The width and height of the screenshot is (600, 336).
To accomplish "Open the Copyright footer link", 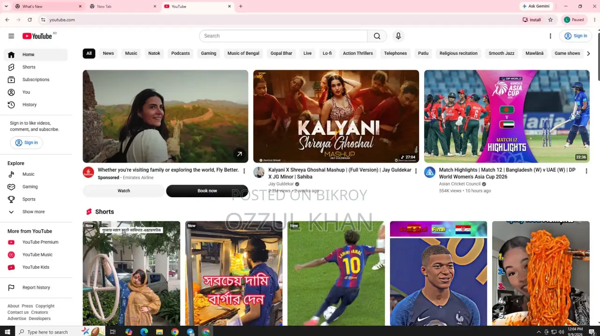I will click(45, 306).
